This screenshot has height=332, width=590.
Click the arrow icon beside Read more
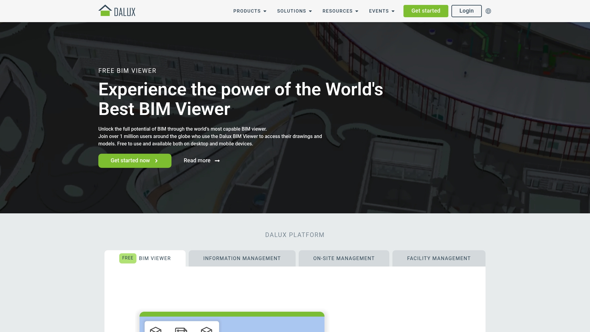[217, 161]
